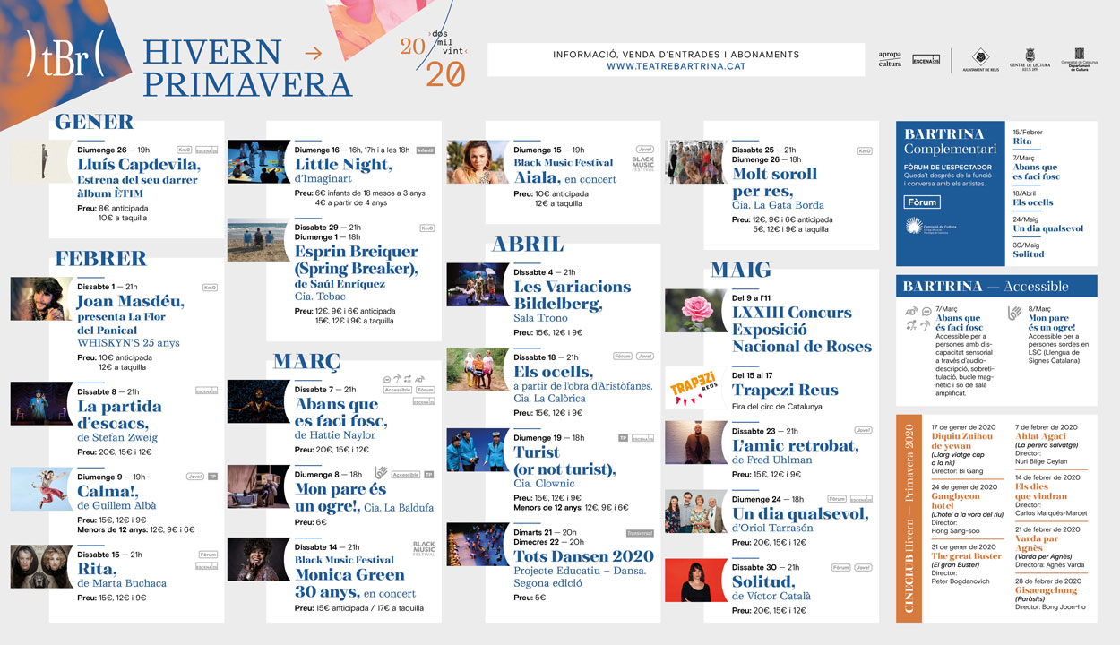Open www.teatrebartrina.cat link
1120x645 pixels.
tap(676, 66)
